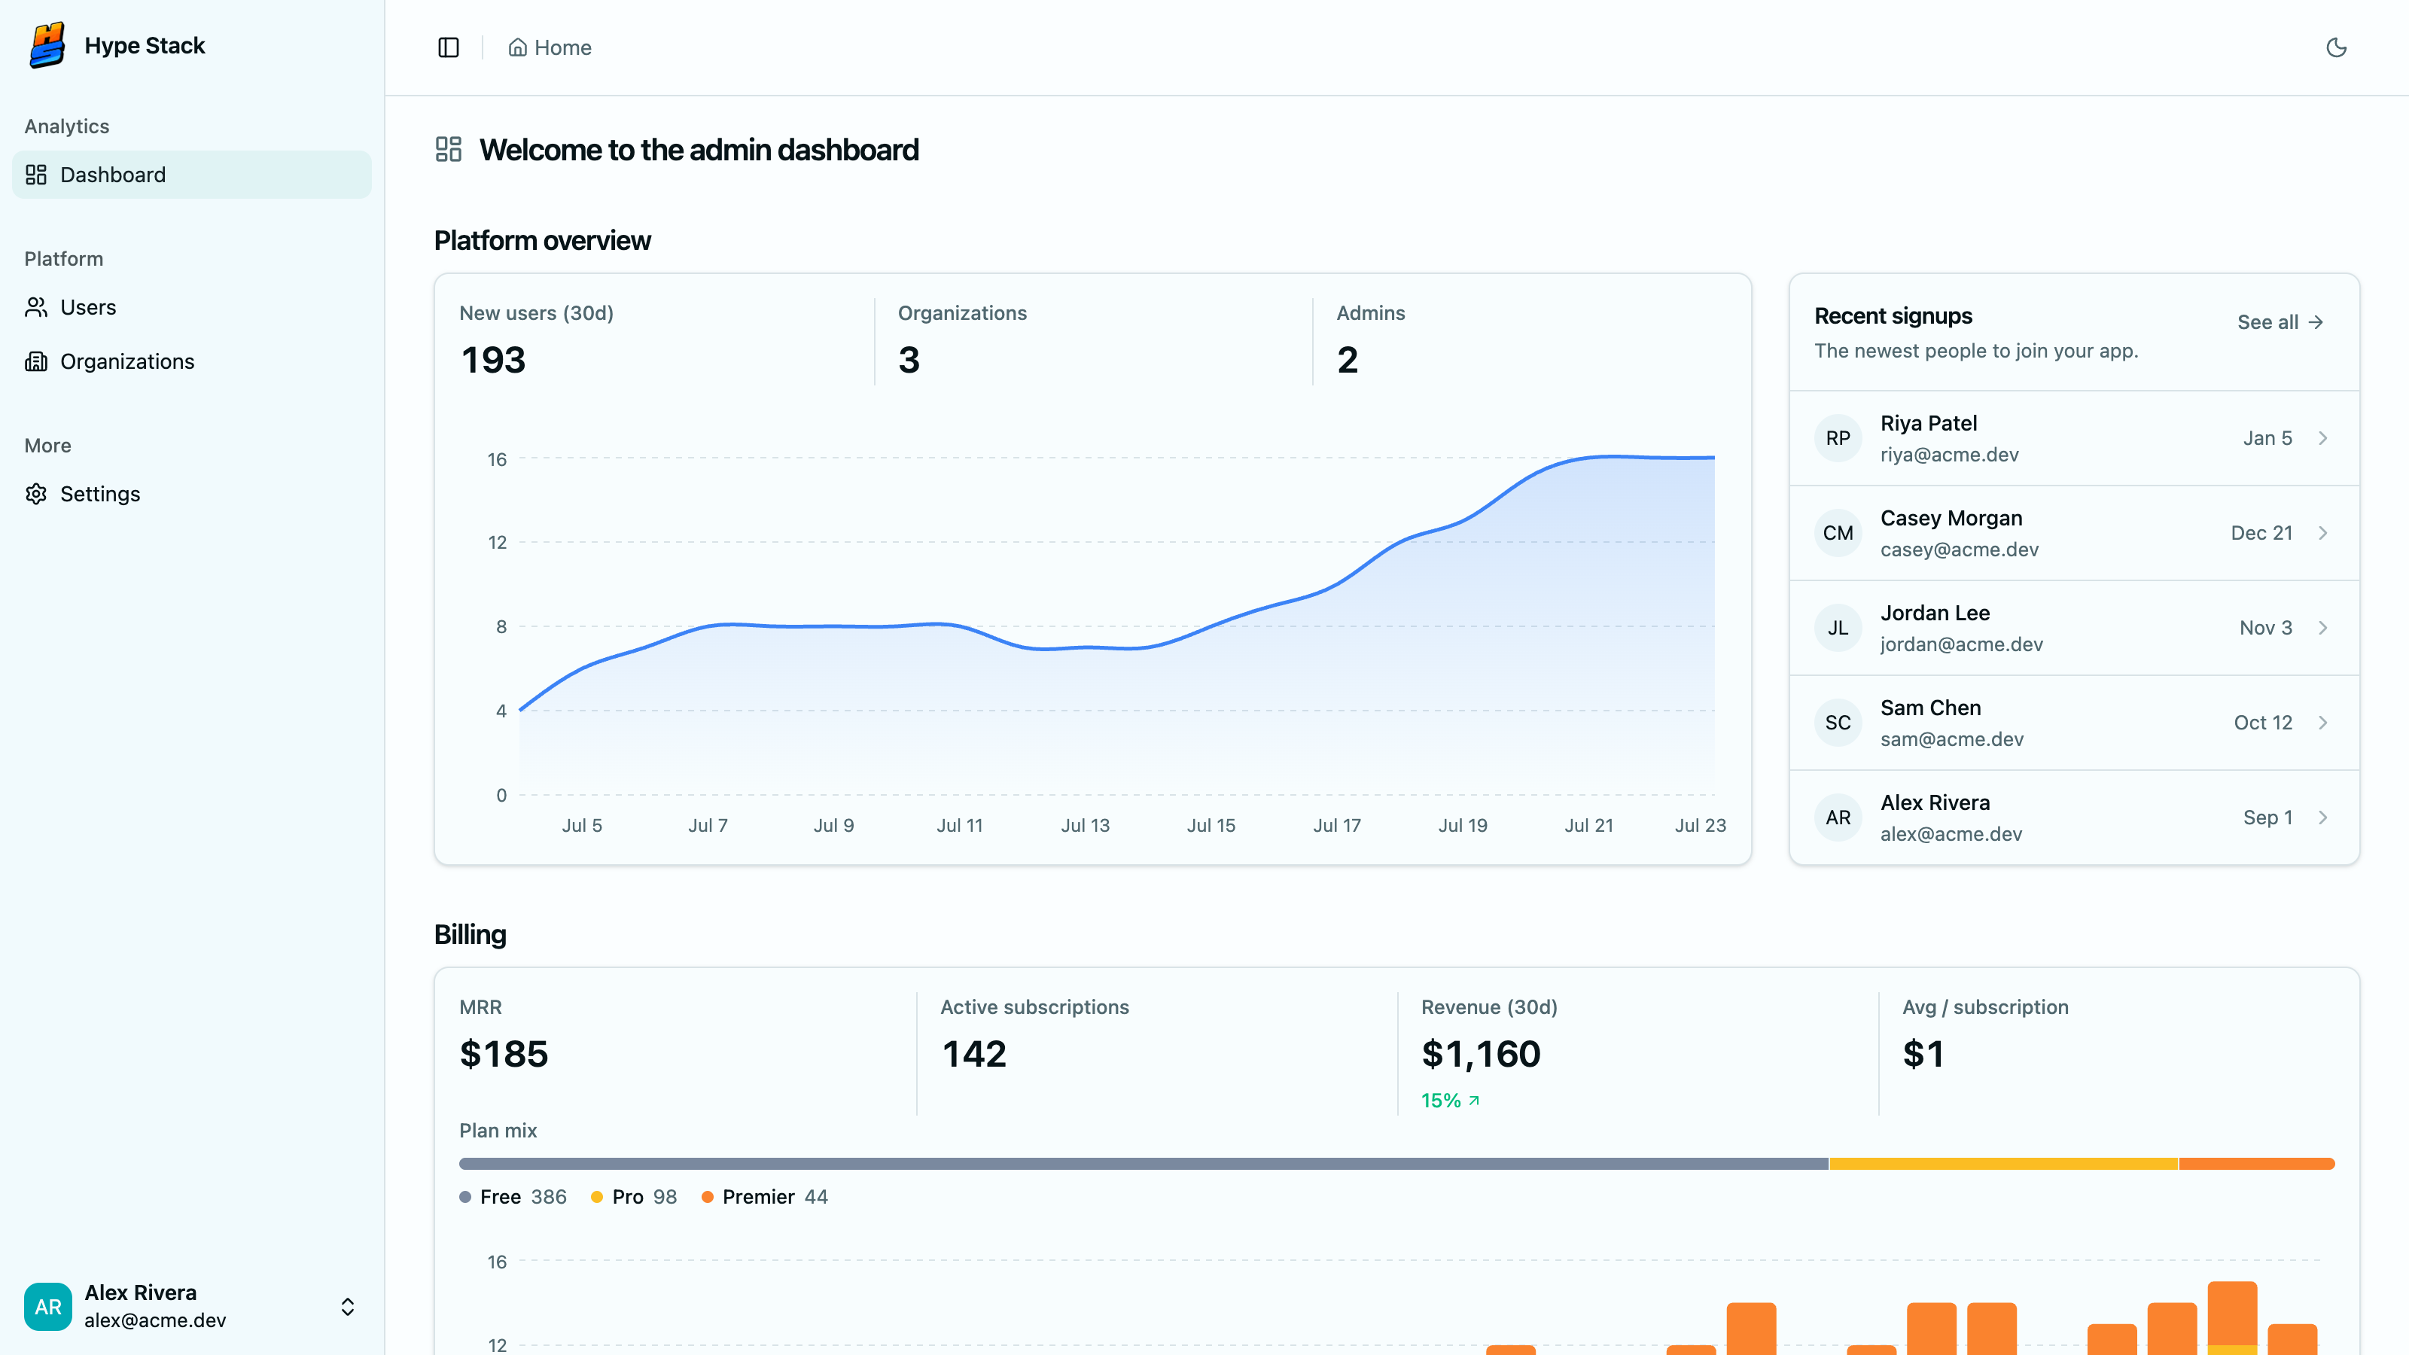Screen dimensions: 2409x1355
Task: Click the Organizations building icon in the sidebar
Action: pyautogui.click(x=36, y=362)
